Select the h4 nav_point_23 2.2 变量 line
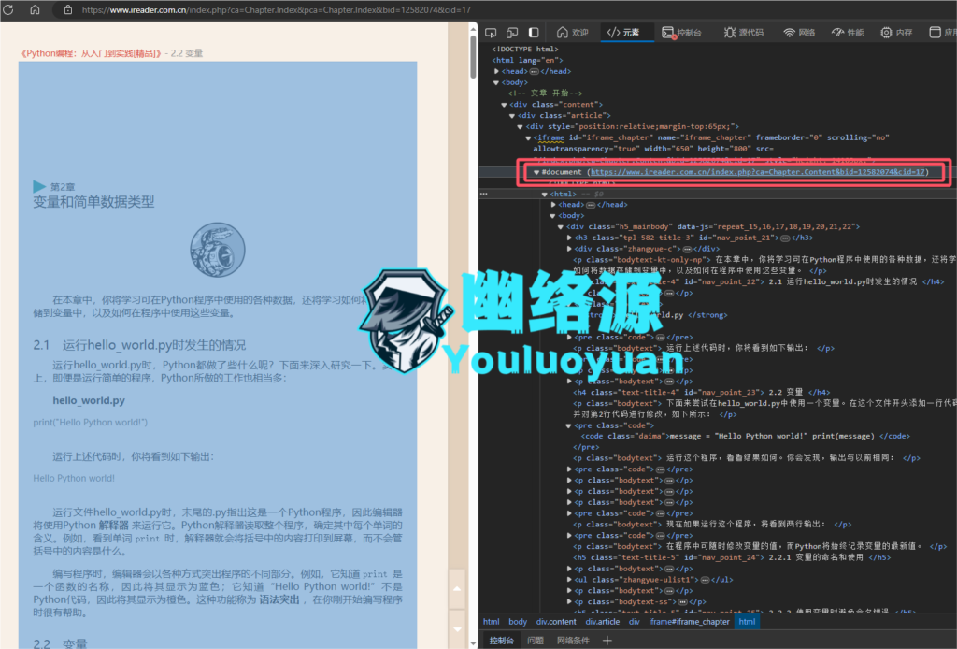957x649 pixels. click(701, 393)
